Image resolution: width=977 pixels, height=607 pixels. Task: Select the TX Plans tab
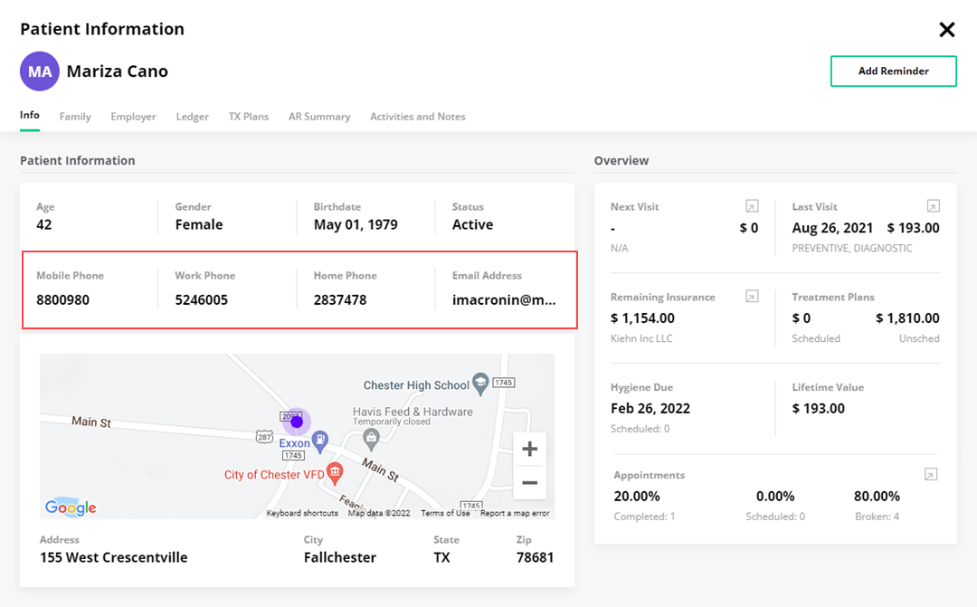(x=248, y=117)
